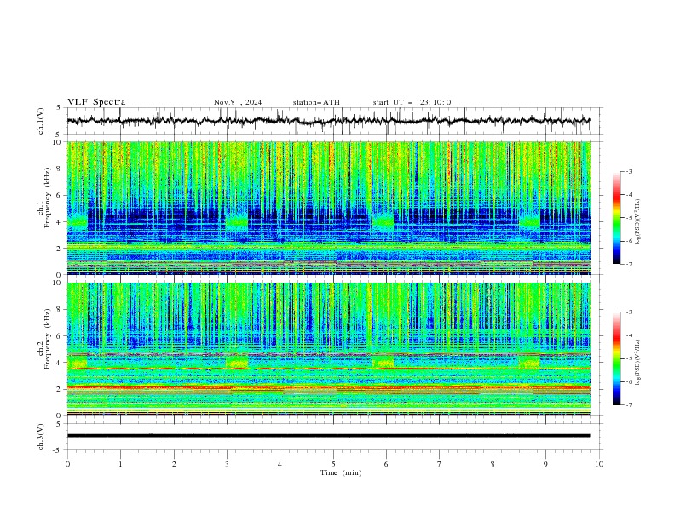Click the "8" frequency tick on ch.1 spectrogram

[x=60, y=169]
